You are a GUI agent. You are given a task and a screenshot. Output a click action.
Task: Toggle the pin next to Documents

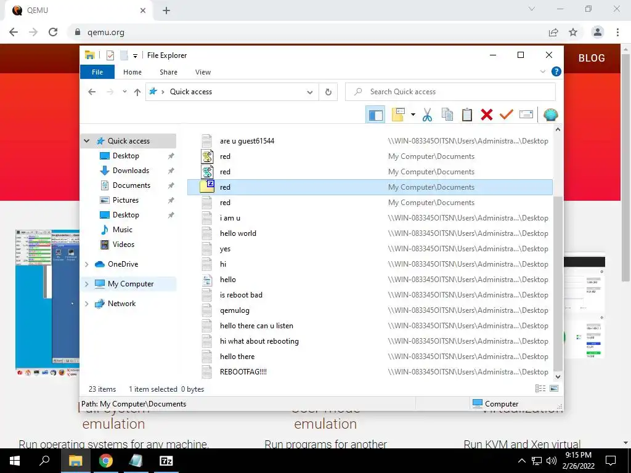coord(171,185)
